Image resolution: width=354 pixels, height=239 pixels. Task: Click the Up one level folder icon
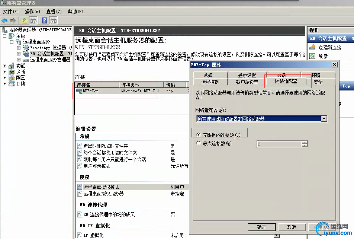point(25,21)
